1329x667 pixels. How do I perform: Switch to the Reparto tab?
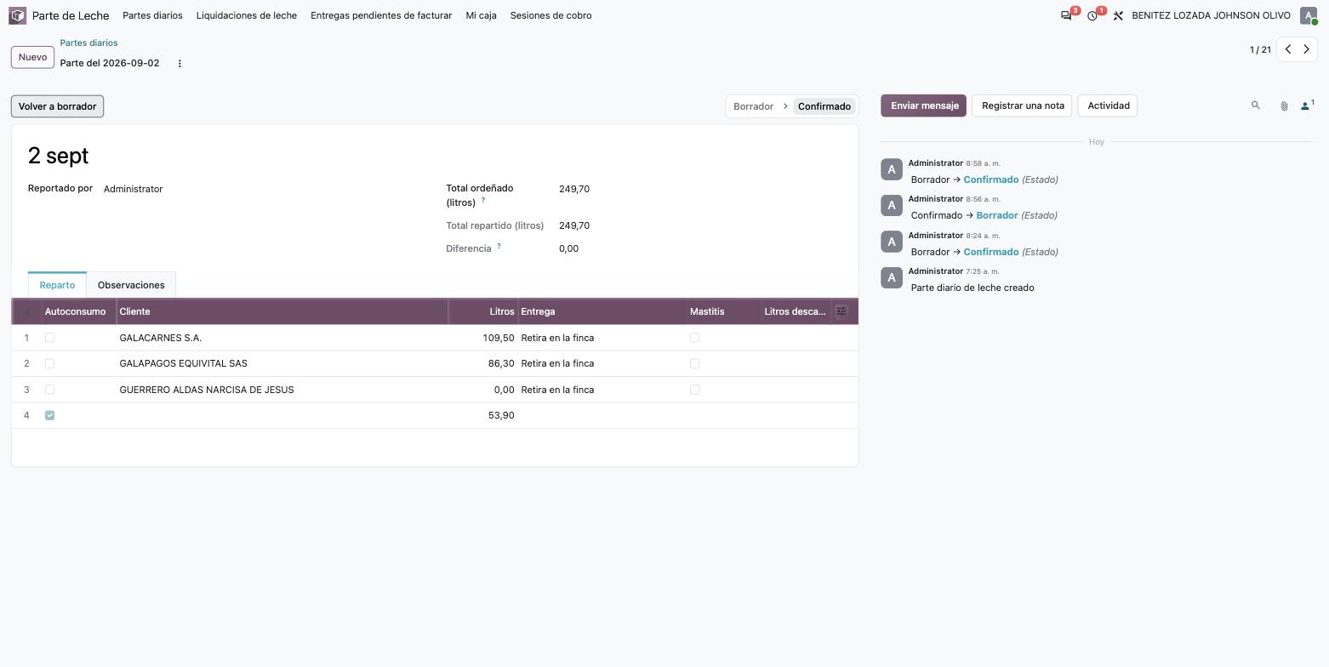[57, 285]
